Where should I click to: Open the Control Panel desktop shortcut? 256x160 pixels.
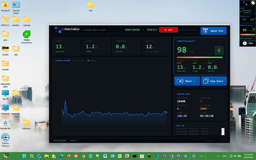click(x=16, y=8)
